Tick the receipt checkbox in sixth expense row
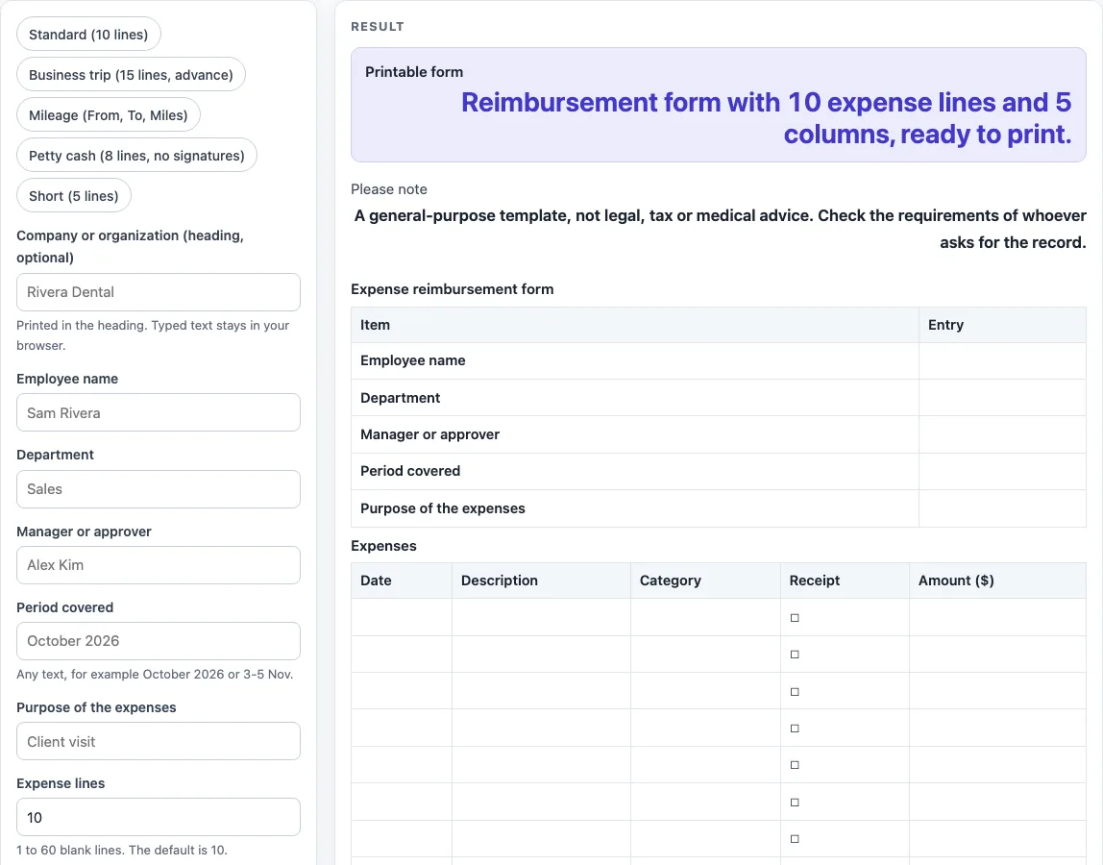 pos(795,803)
